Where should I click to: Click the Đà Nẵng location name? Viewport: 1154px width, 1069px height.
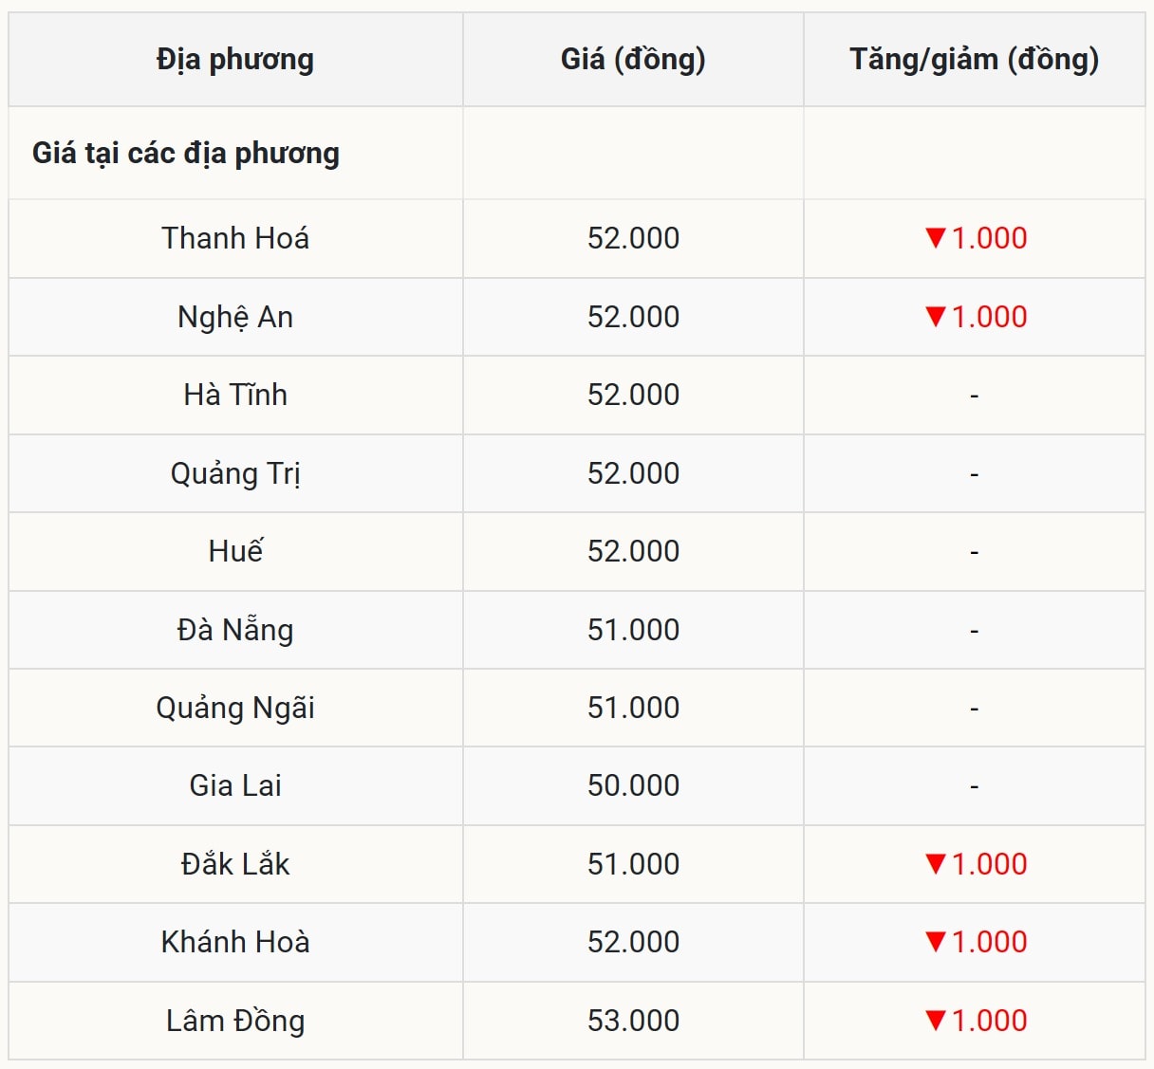(235, 630)
